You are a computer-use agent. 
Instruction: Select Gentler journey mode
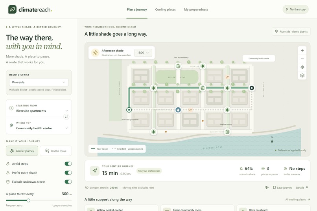(22, 151)
